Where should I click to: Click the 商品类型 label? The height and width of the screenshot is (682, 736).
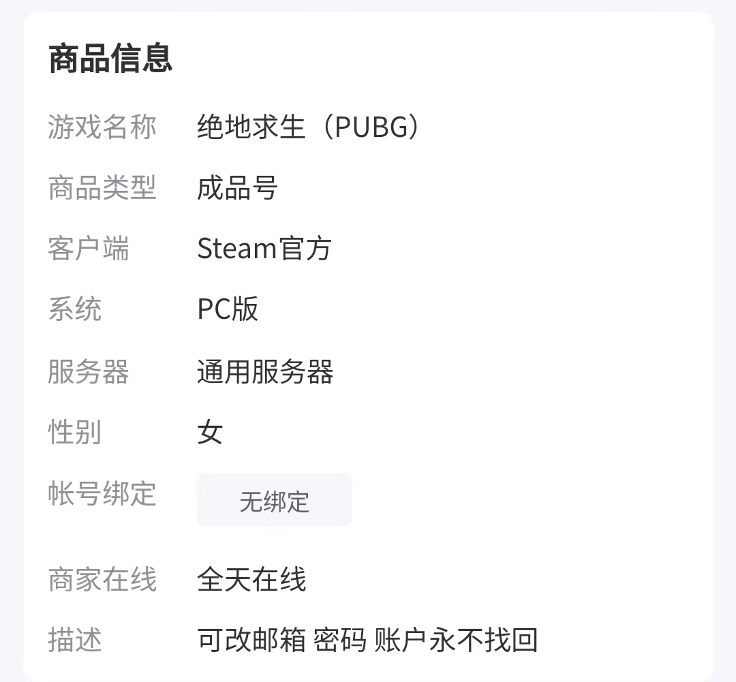pos(102,188)
